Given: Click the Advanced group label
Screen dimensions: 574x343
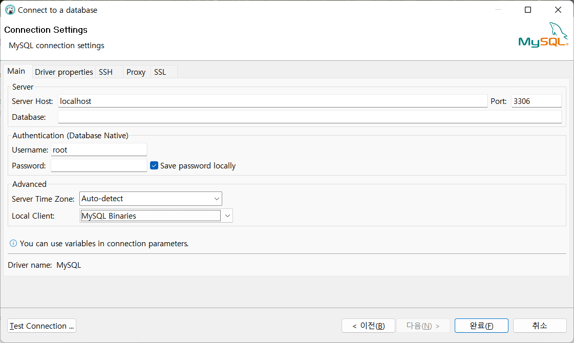Looking at the screenshot, I should point(29,184).
